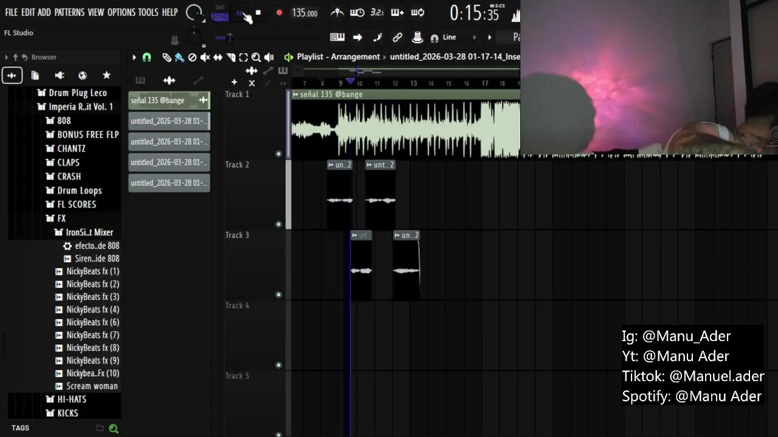Open the Drum Loops folder

click(x=74, y=191)
